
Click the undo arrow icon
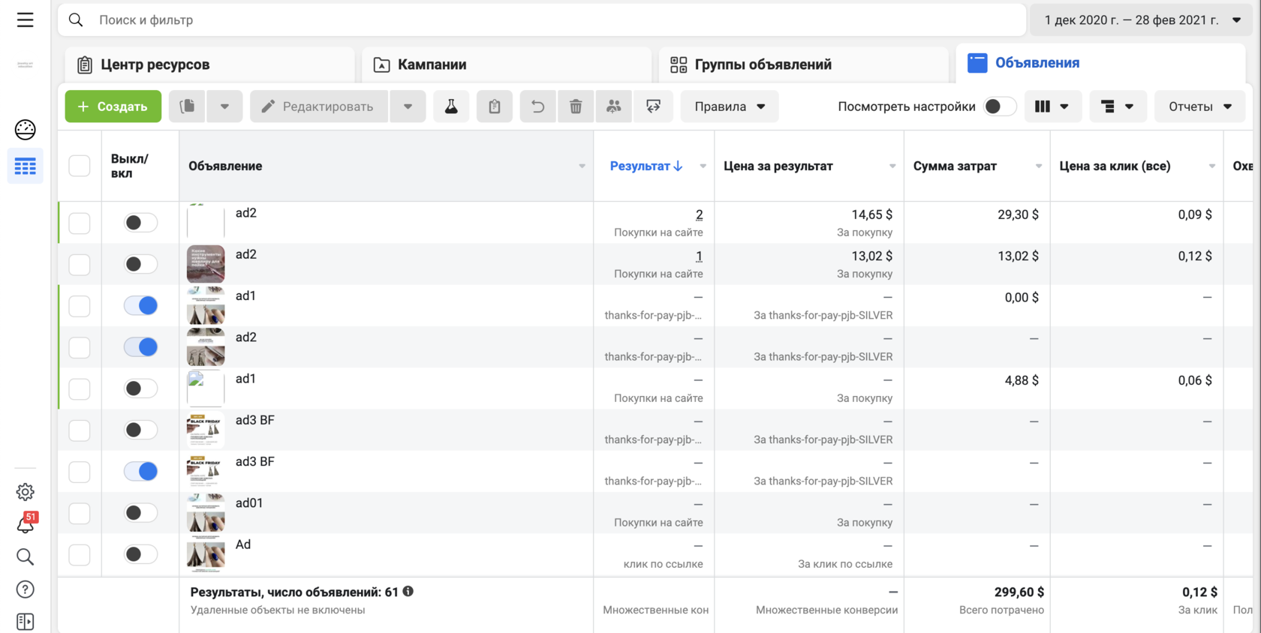[x=537, y=106]
